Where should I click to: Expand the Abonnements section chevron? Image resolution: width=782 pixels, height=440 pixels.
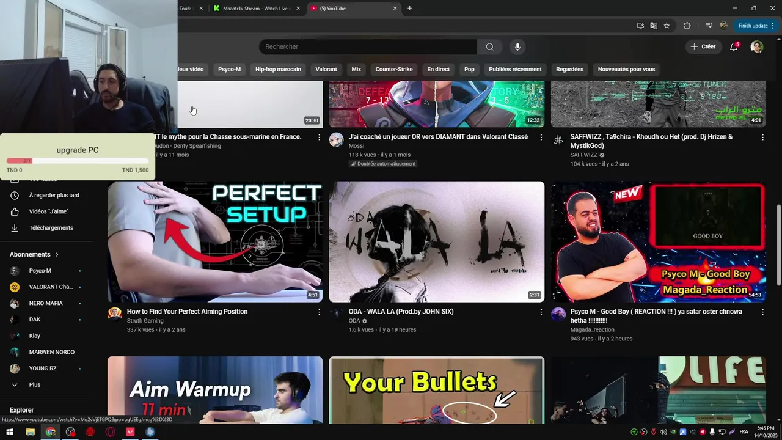[x=57, y=254]
